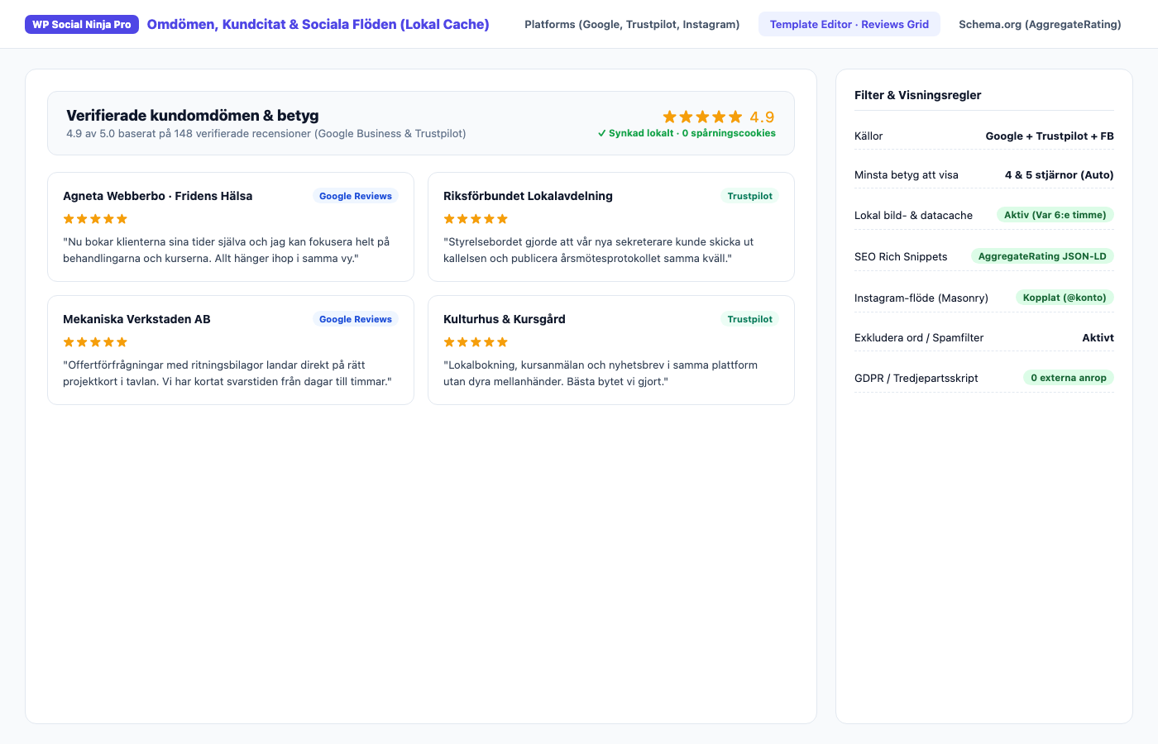
Task: Click the quote beginning "Offertförfrågningar med"
Action: coord(227,373)
